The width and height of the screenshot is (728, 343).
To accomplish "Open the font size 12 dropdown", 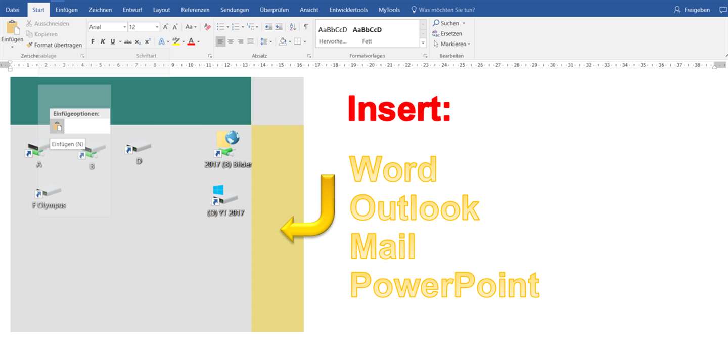I will [x=157, y=27].
